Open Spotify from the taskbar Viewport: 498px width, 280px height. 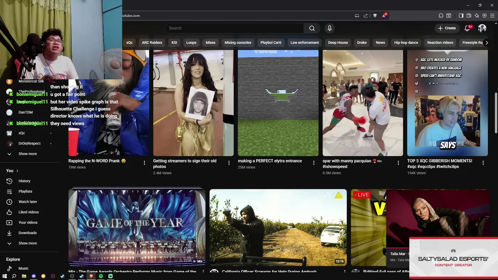(x=101, y=276)
